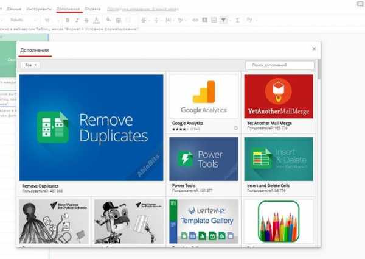Click the Google Analytics star rating

pos(180,129)
